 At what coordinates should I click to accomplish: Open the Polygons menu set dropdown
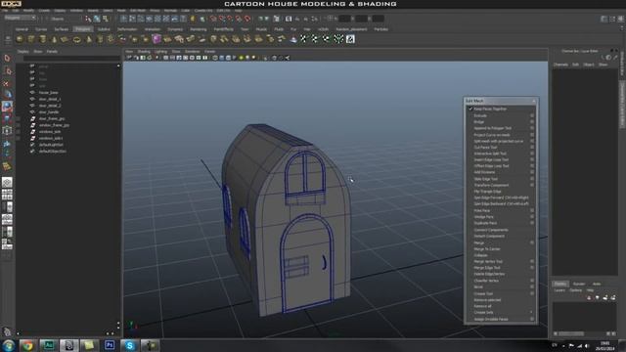pyautogui.click(x=20, y=19)
